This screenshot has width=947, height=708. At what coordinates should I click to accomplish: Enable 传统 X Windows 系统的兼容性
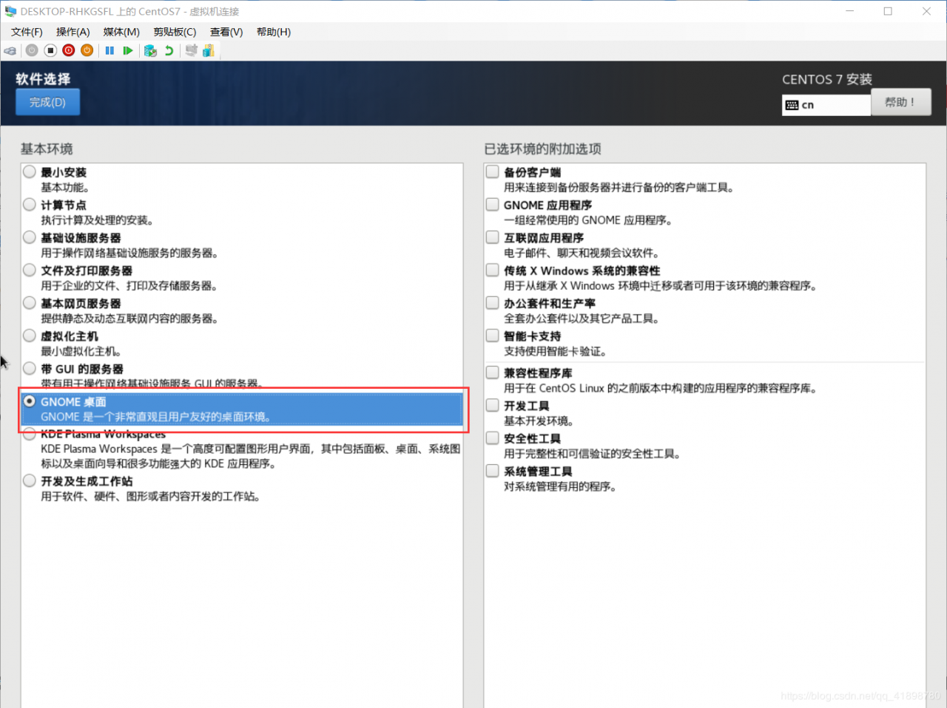click(x=493, y=270)
